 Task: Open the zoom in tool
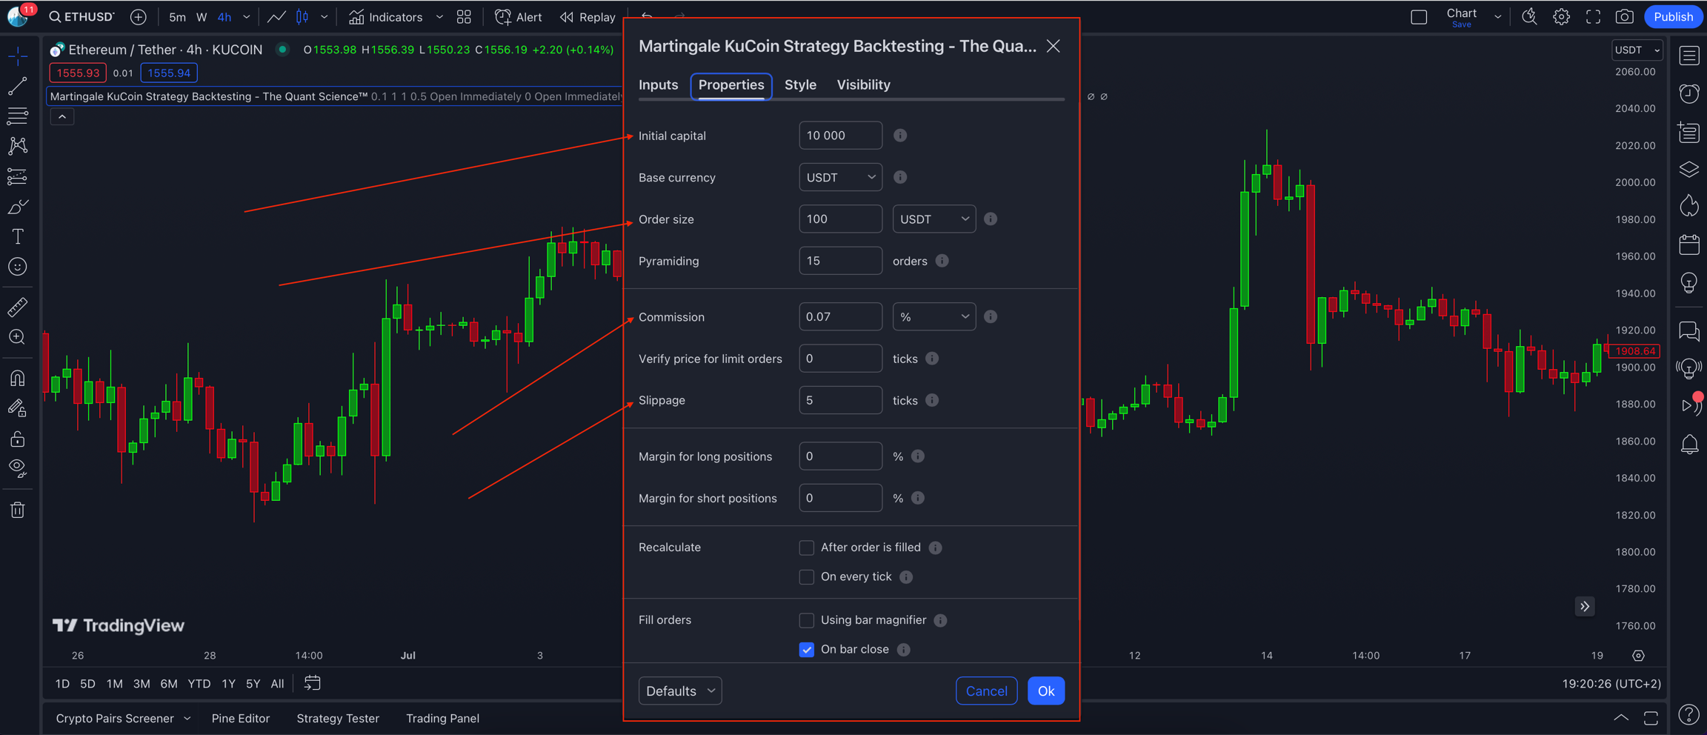(x=18, y=338)
